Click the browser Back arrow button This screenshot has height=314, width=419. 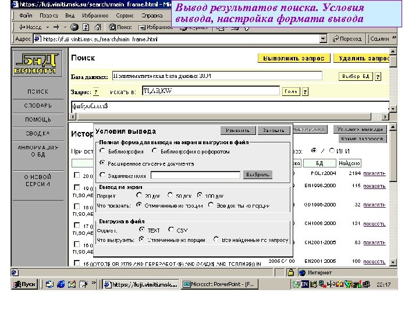tap(30, 27)
